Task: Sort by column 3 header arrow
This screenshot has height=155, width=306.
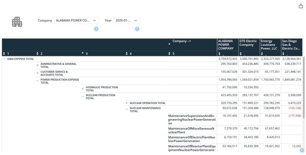Action: (x=83, y=53)
